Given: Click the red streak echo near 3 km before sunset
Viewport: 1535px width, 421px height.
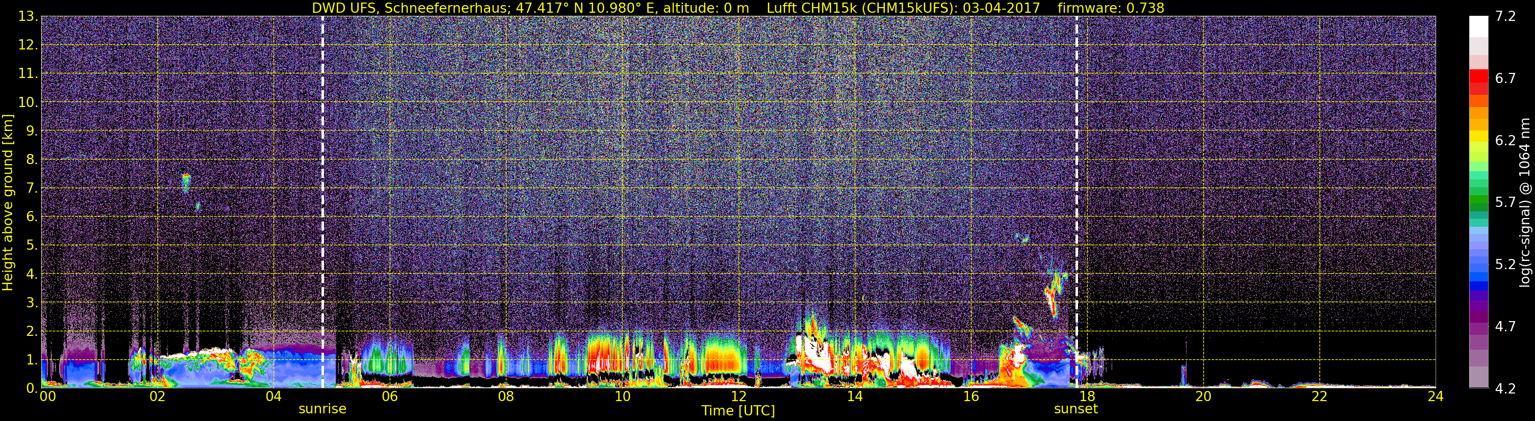Looking at the screenshot, I should [x=1051, y=302].
